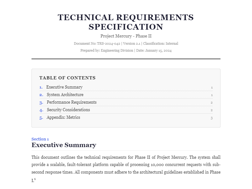Jump to System Architecture from contents
Screen dimensions: 252x189
65,95
